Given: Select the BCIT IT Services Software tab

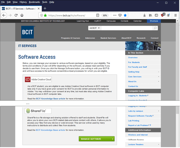Looking at the screenshot, I should 21,9.
